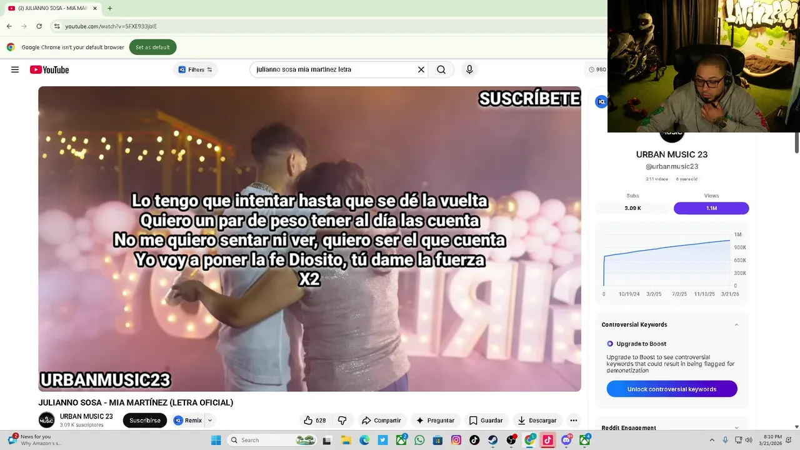Open Steam from the taskbar

point(492,440)
